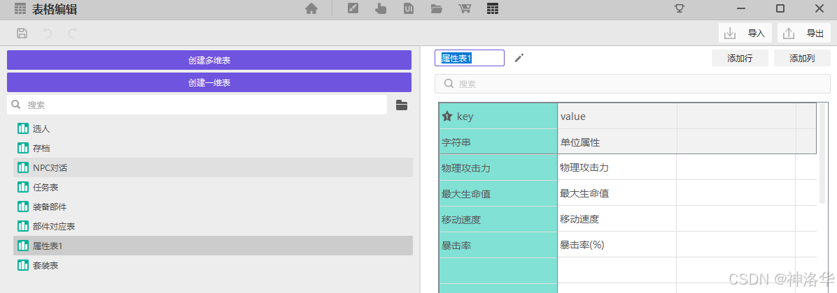Screen dimensions: 837x293
Task: Select 装备部件 table in list
Action: tap(213, 206)
